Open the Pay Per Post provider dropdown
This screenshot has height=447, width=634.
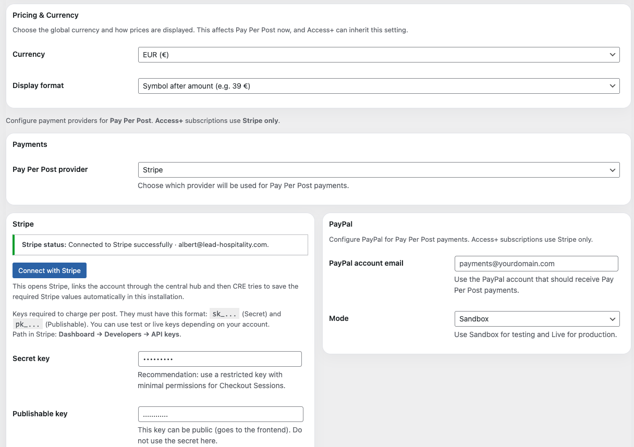[379, 169]
